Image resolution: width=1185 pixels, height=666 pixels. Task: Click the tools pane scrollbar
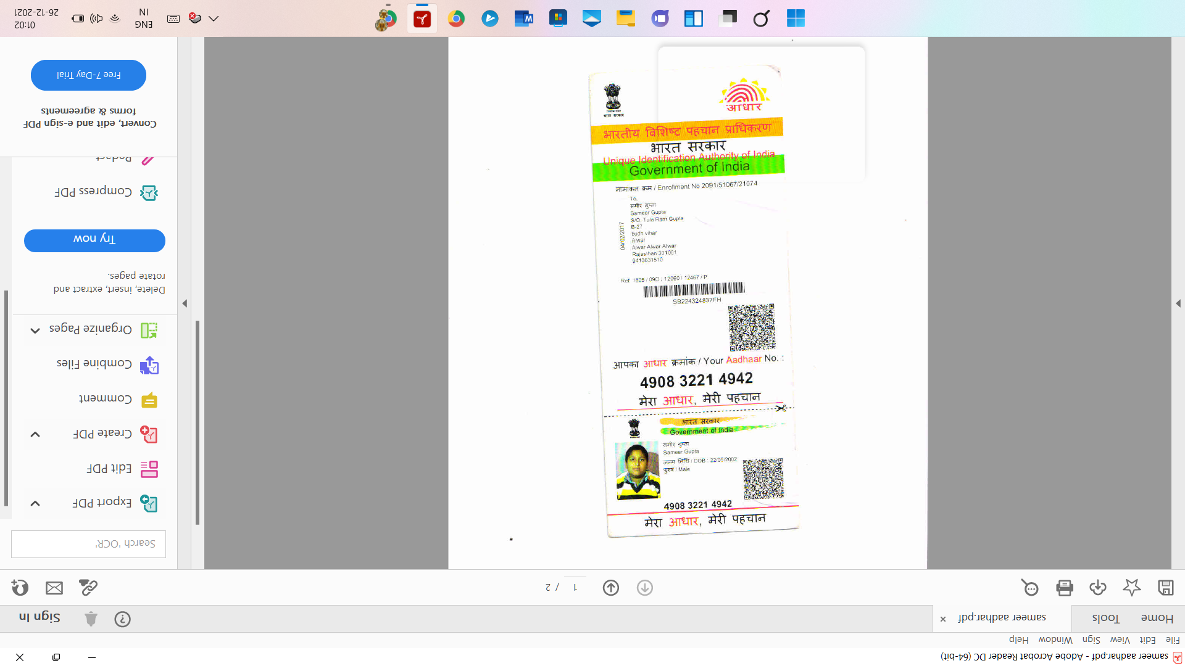[x=6, y=398]
